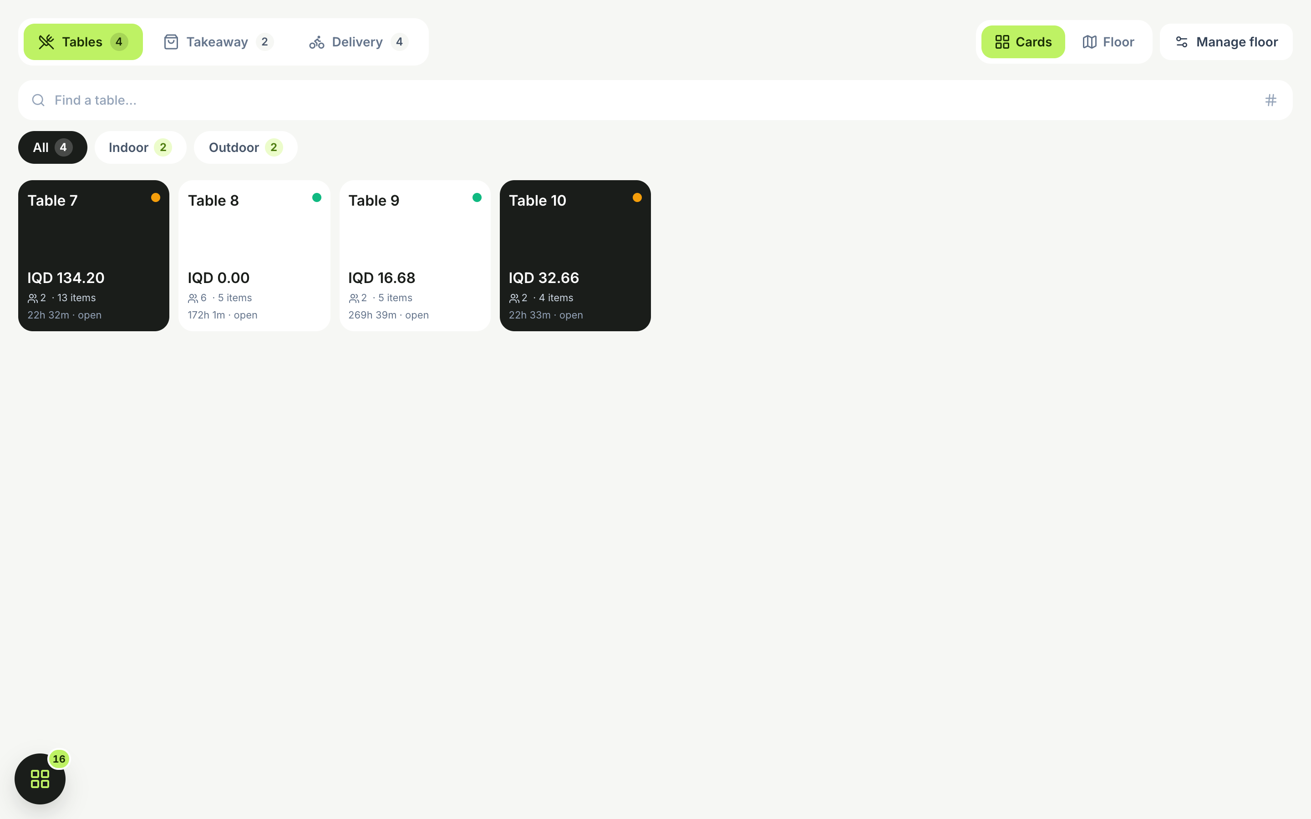1311x819 pixels.
Task: Click the Manage floor button
Action: [x=1226, y=42]
